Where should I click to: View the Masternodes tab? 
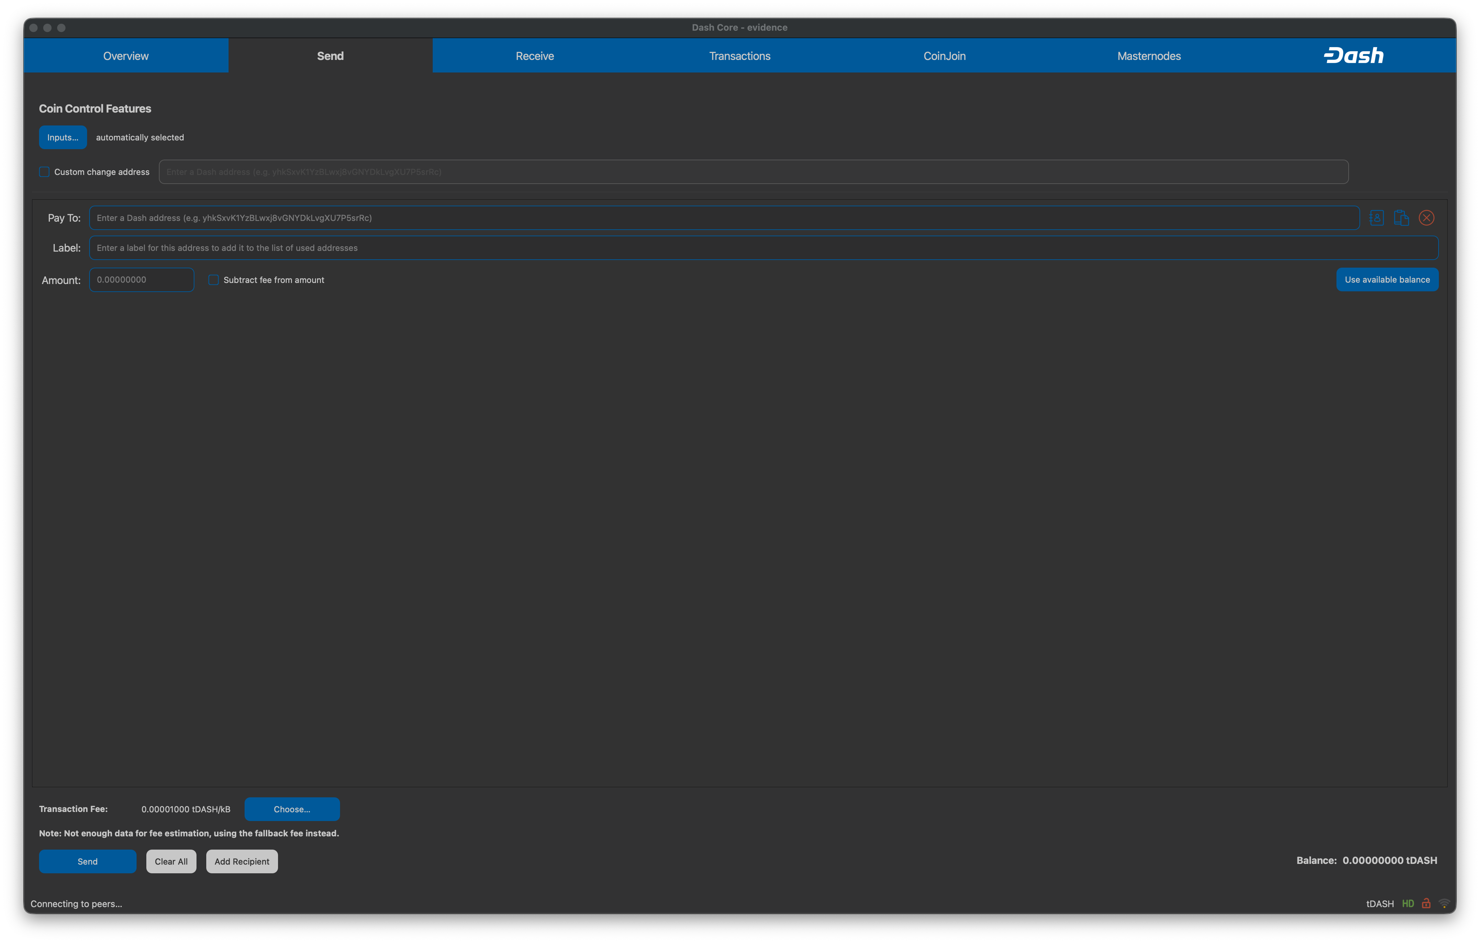1149,56
